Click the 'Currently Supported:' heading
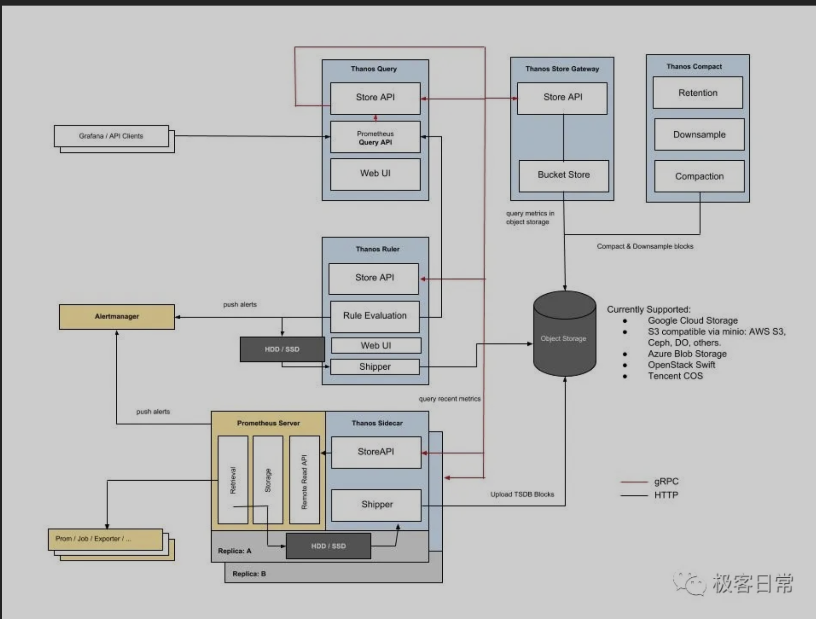 (x=649, y=309)
